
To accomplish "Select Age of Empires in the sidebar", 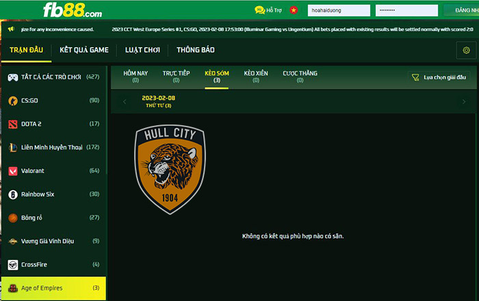I will click(54, 288).
